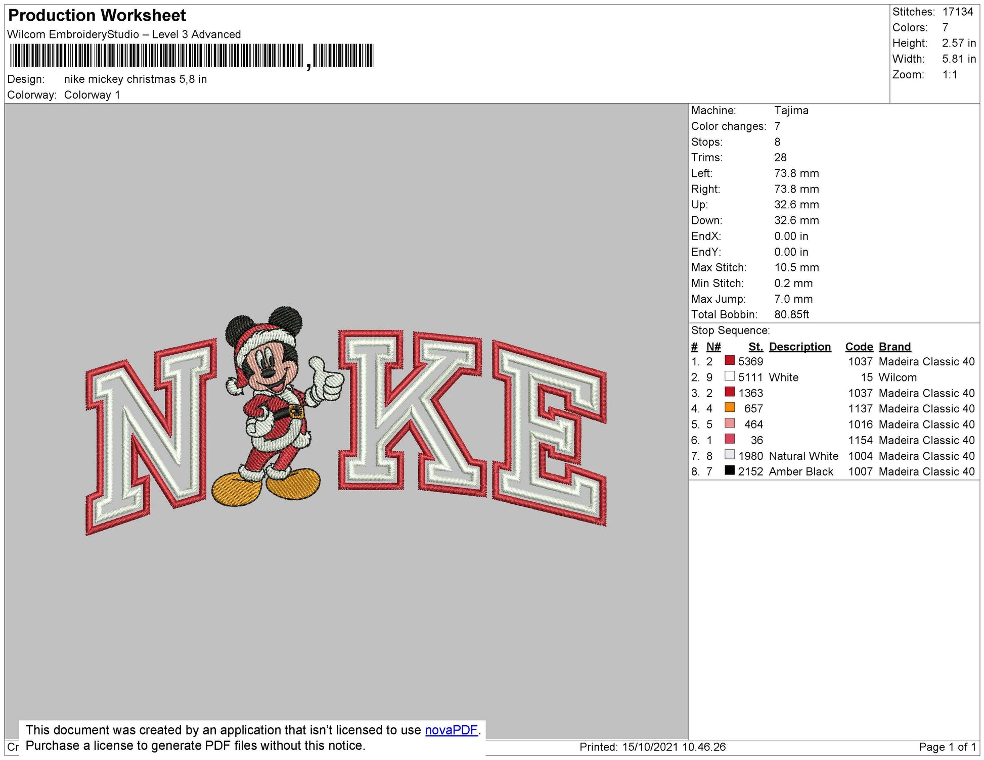Click the width value '5.81 in'
The width and height of the screenshot is (984, 760).
pyautogui.click(x=959, y=59)
